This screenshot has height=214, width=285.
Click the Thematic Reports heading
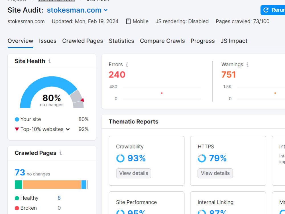[x=133, y=122]
